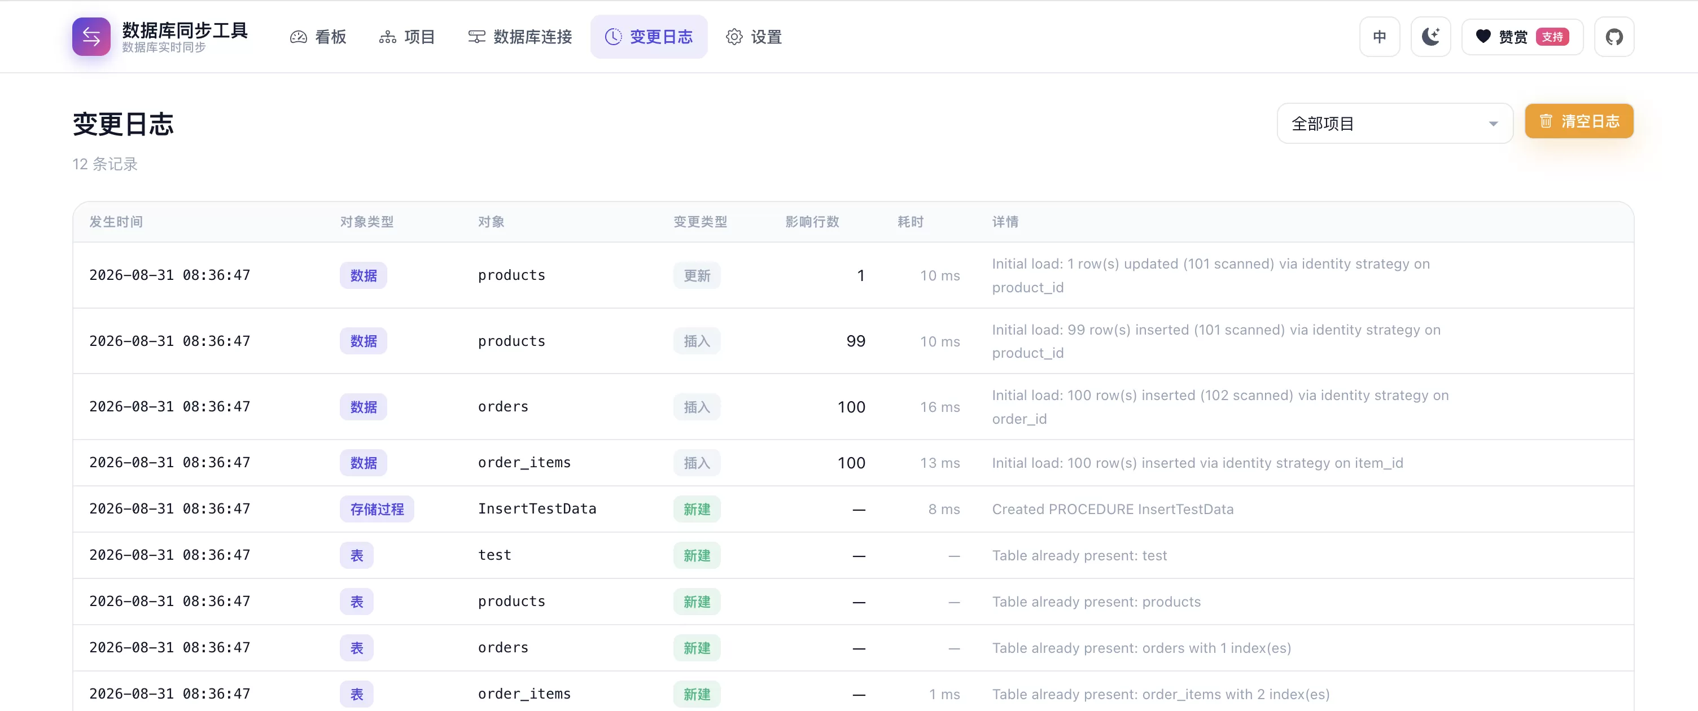
Task: Click the database connection icon
Action: (x=476, y=37)
